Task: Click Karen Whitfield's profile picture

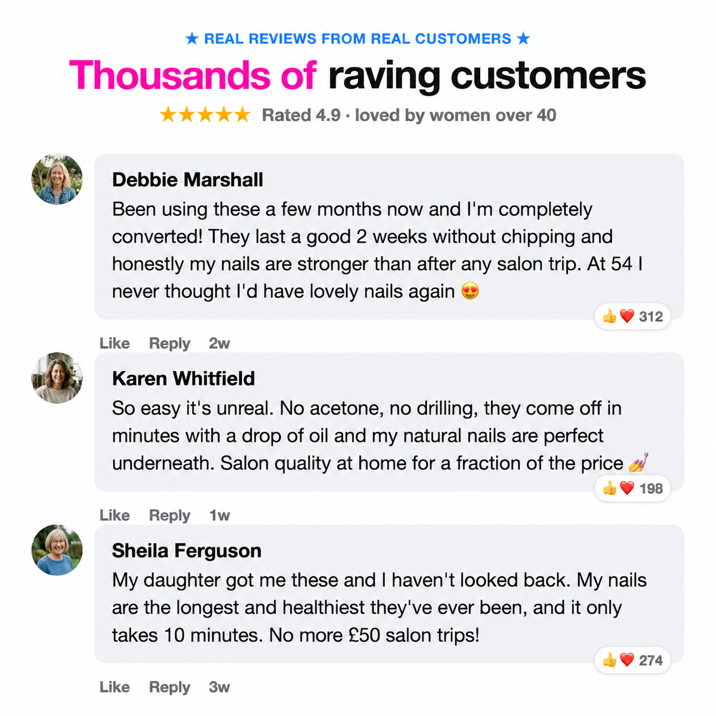Action: (x=57, y=378)
